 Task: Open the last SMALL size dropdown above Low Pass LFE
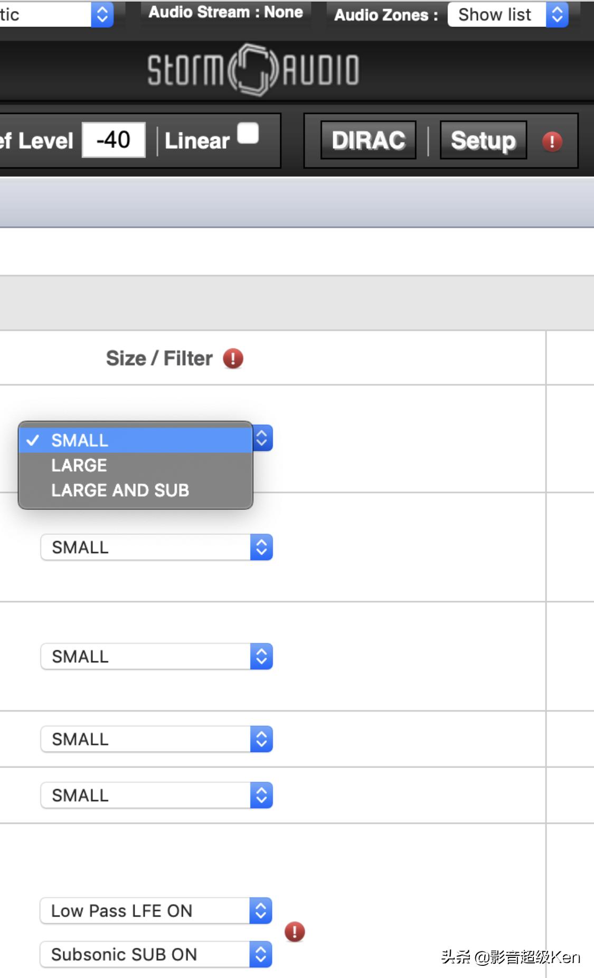coord(156,795)
